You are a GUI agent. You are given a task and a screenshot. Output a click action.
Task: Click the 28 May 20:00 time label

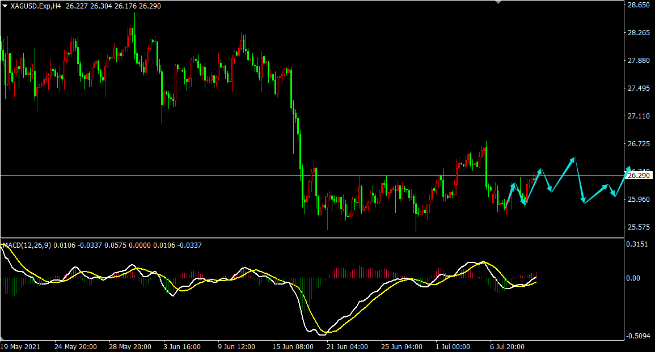[x=130, y=347]
